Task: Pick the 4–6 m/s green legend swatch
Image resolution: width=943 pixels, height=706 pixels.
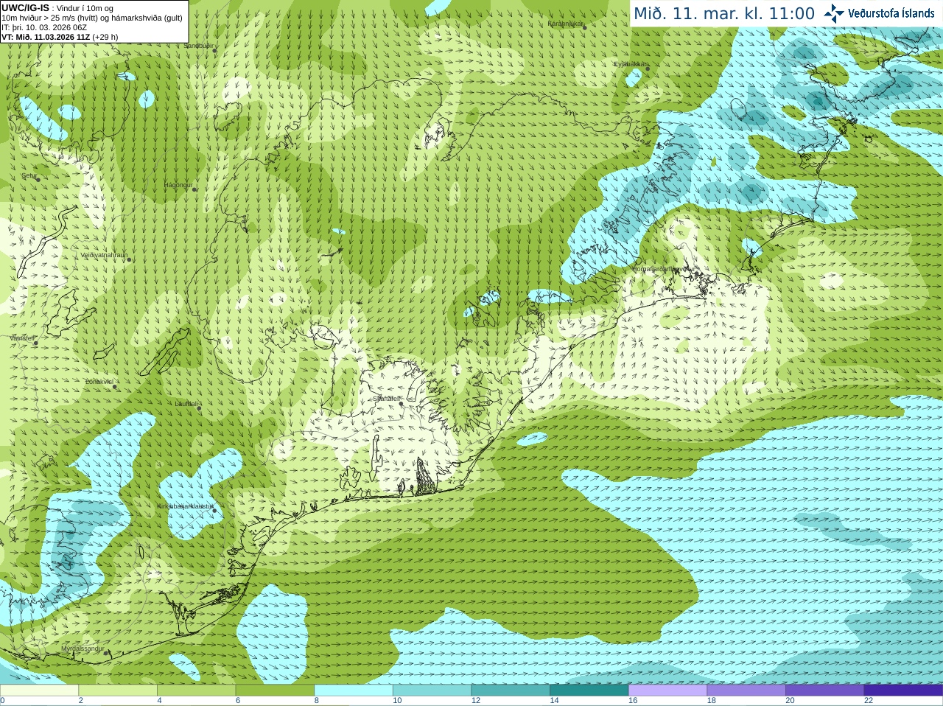Action: [196, 691]
